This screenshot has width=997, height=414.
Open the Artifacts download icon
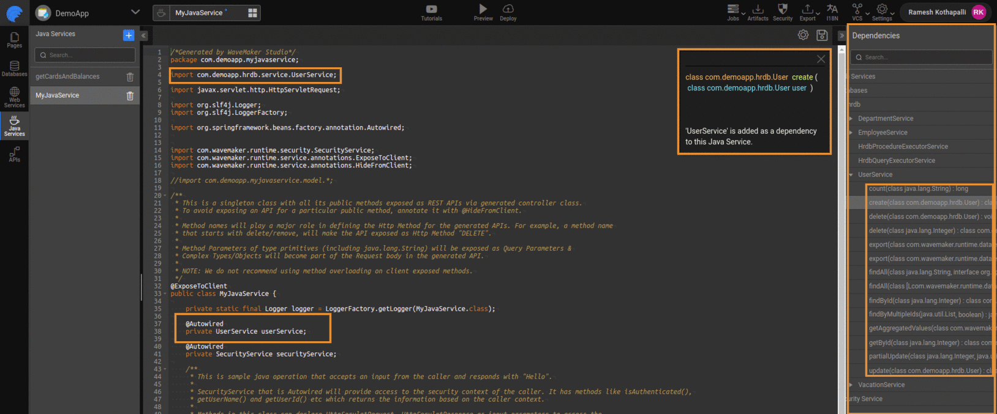click(758, 9)
